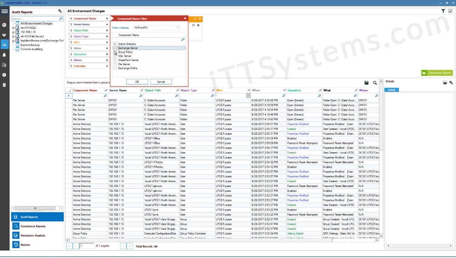Check the Exchange Online checkbox
Image resolution: width=456 pixels, height=258 pixels.
(115, 68)
